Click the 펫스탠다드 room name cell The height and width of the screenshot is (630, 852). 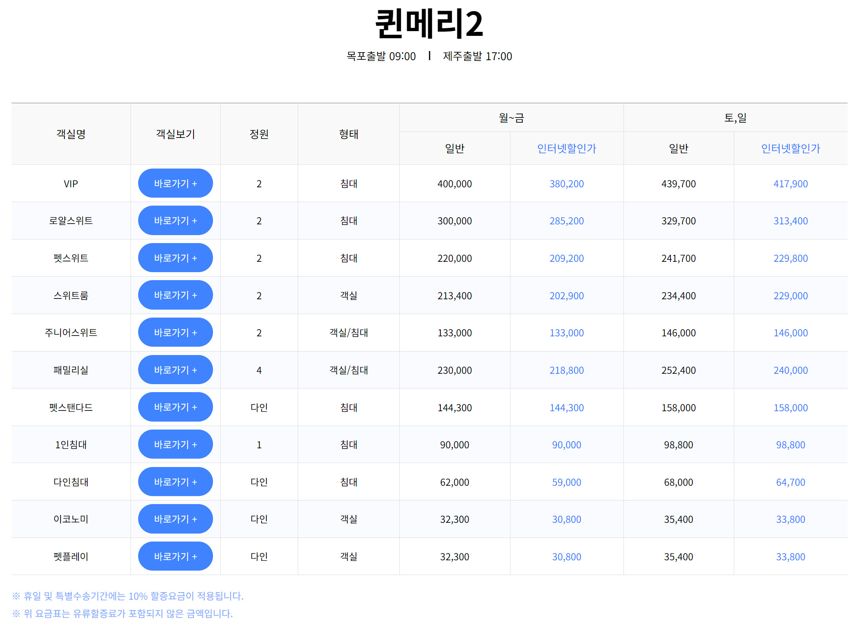click(71, 408)
